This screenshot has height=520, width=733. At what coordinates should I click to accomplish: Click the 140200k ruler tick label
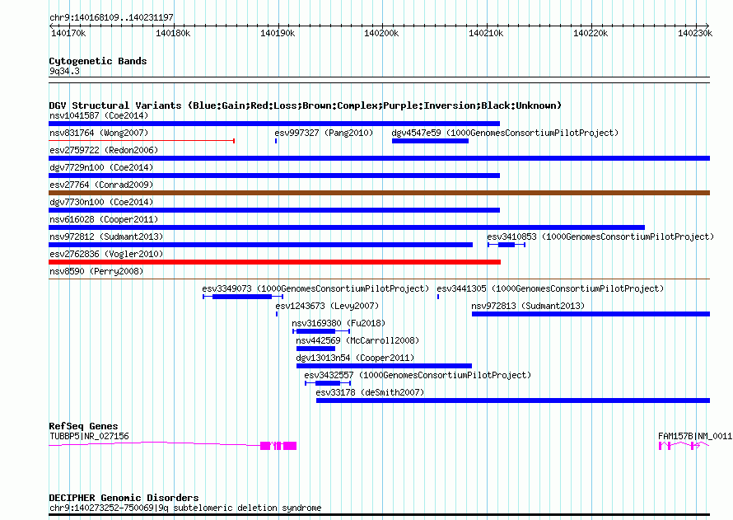(x=381, y=33)
